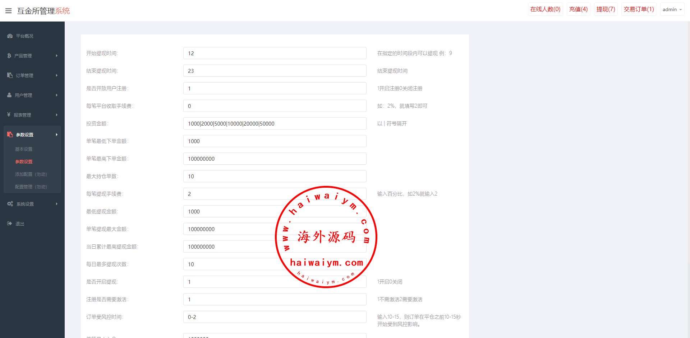Click the 平台概况 dashboard icon
This screenshot has height=338, width=690.
tap(10, 36)
